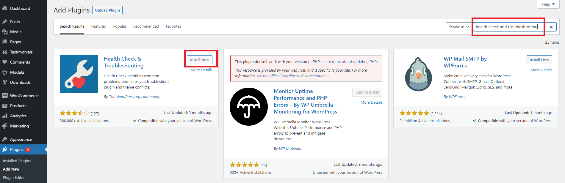
Task: Click the WP Umbrella author link
Action: (x=290, y=149)
